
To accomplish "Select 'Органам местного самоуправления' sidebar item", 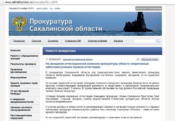I will tap(24, 109).
